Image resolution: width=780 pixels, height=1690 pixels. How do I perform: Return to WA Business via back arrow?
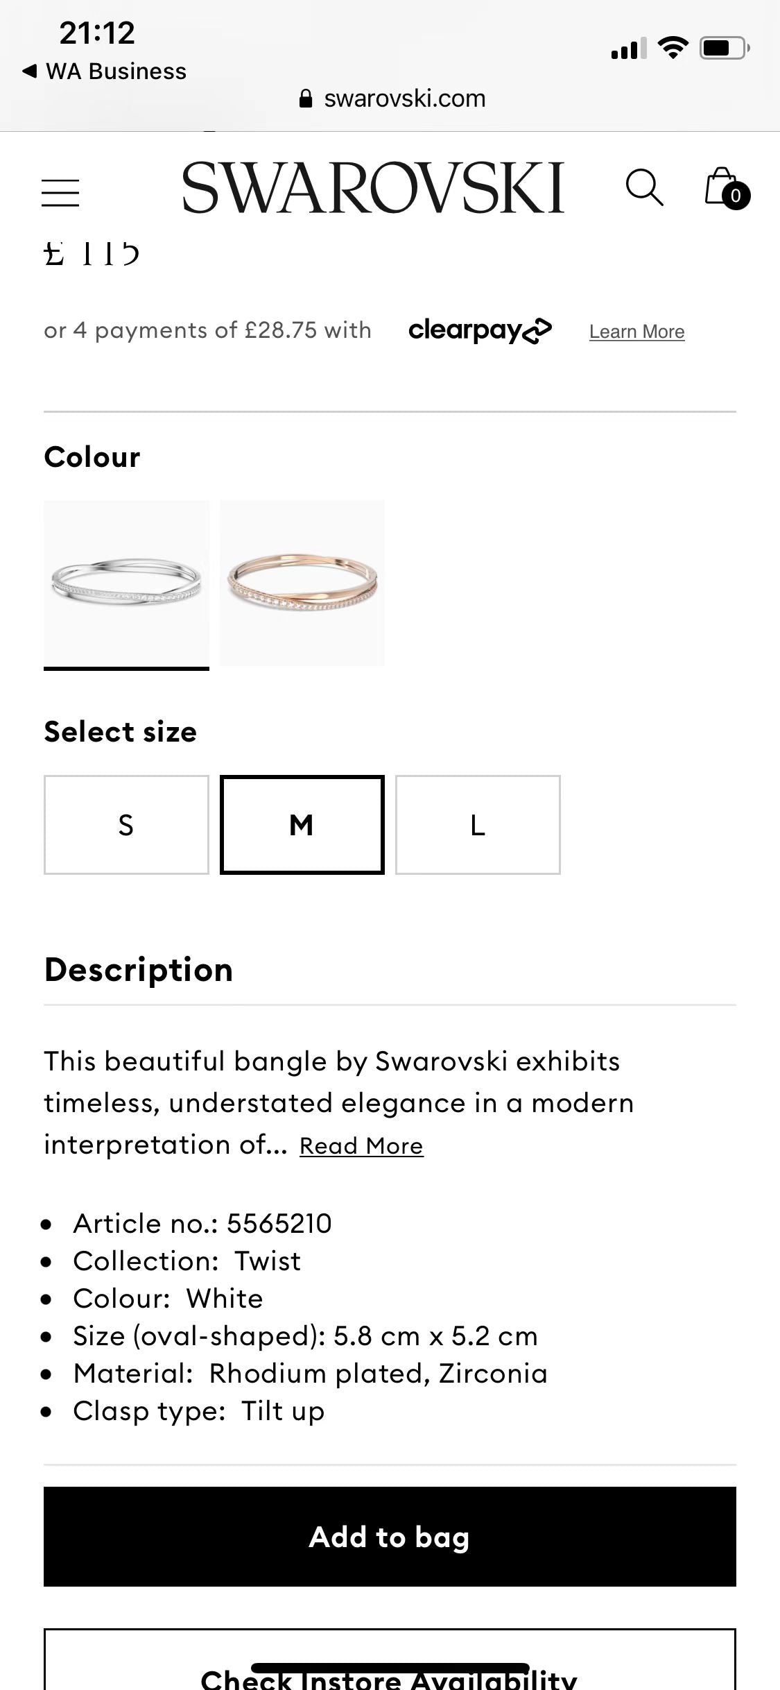29,71
